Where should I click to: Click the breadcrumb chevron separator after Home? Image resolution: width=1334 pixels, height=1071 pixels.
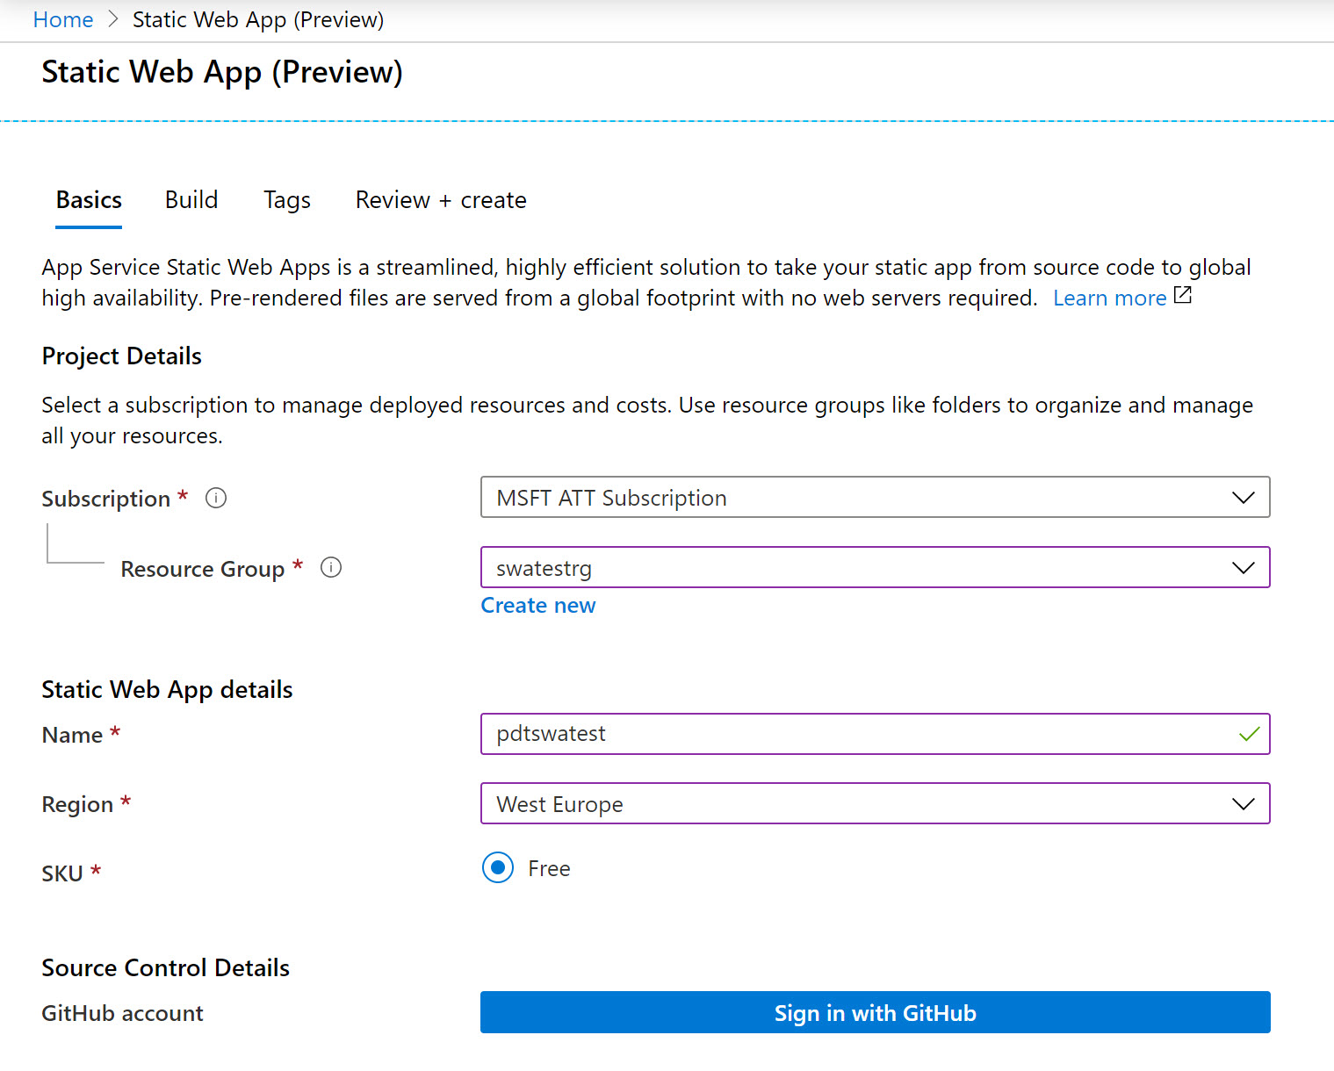(113, 19)
